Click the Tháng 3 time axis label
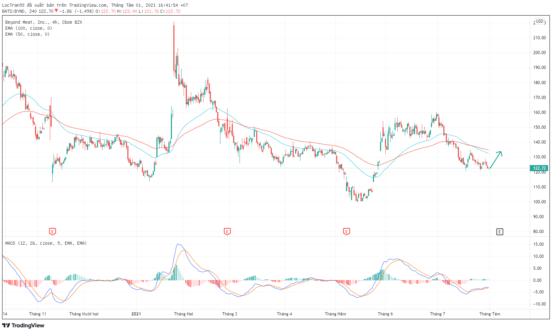Viewport: 552px width, 332px height. click(230, 314)
